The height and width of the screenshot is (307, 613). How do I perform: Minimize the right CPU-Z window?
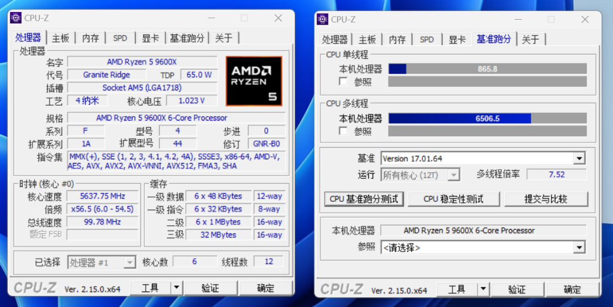518,19
